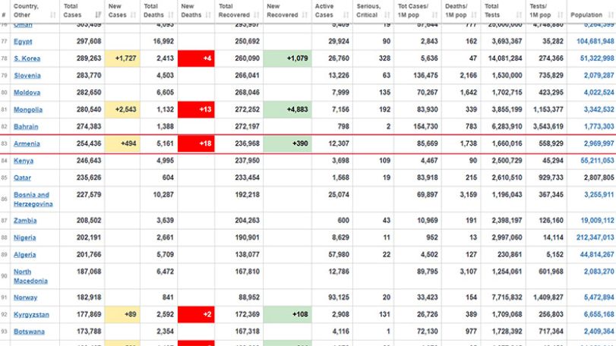This screenshot has width=616, height=346.
Task: Click Armenia's red +18 new deaths cell
Action: (196, 143)
